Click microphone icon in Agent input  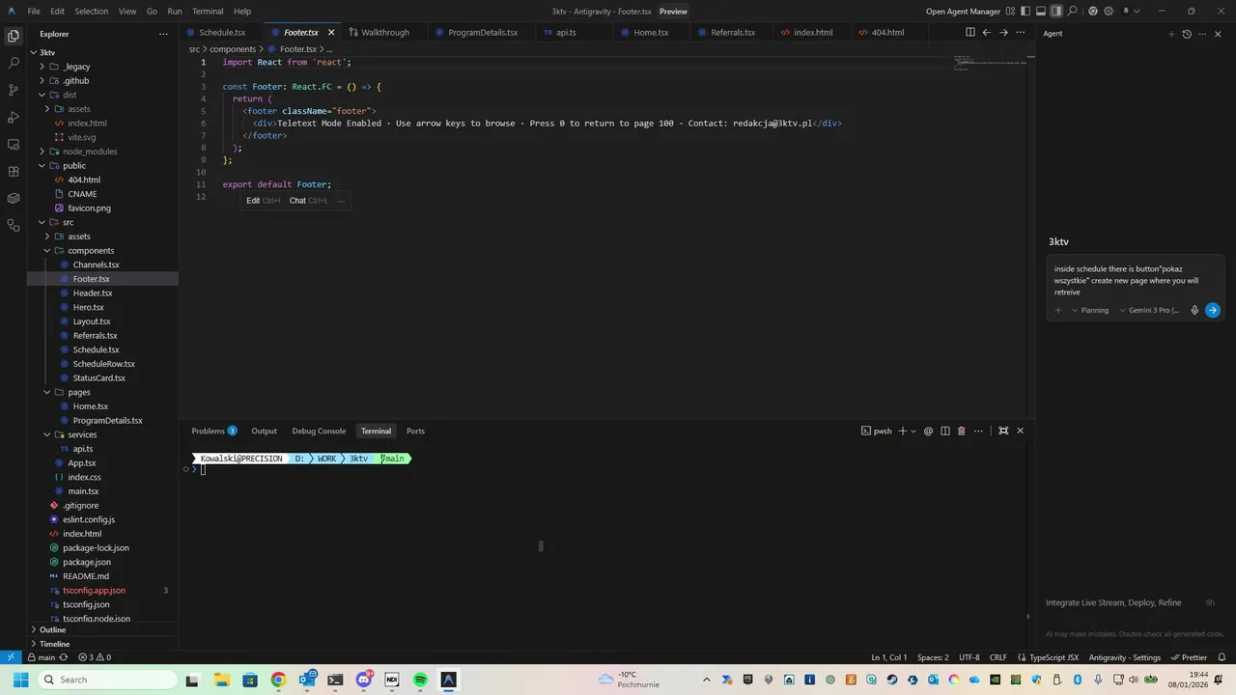pyautogui.click(x=1194, y=310)
